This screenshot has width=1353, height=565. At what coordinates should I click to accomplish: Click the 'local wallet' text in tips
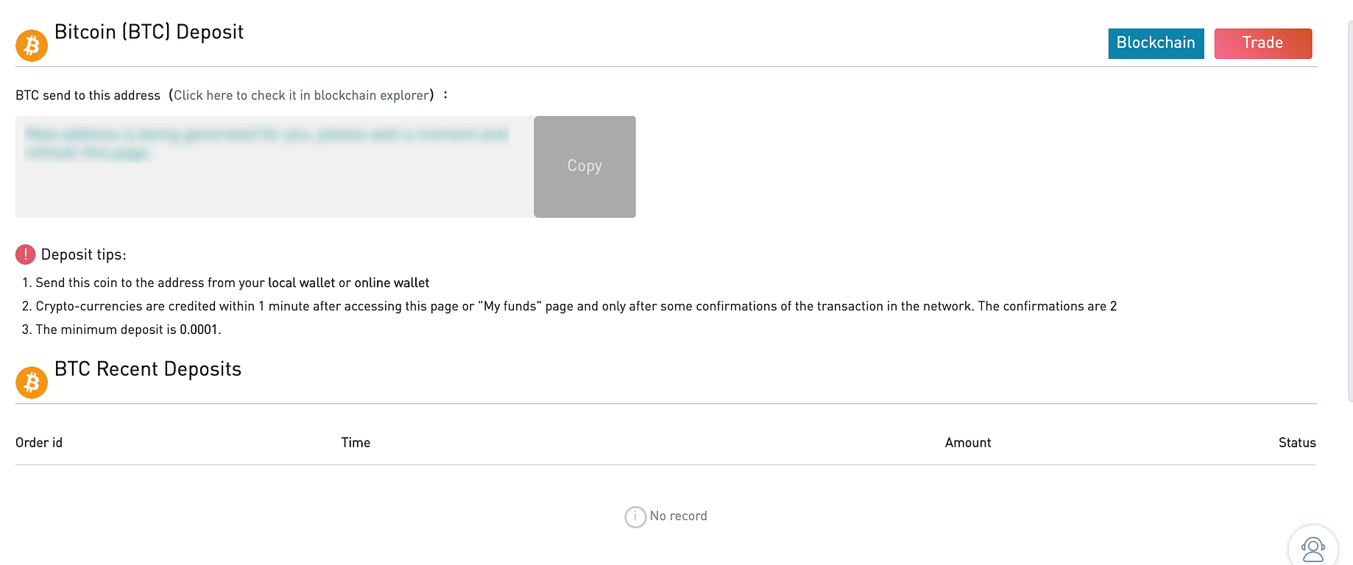click(301, 283)
